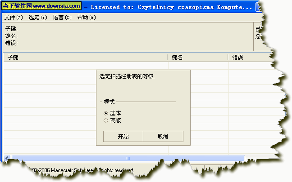Open the 文件 (Z) menu
Screen dimensions: 292x182
coord(14,18)
